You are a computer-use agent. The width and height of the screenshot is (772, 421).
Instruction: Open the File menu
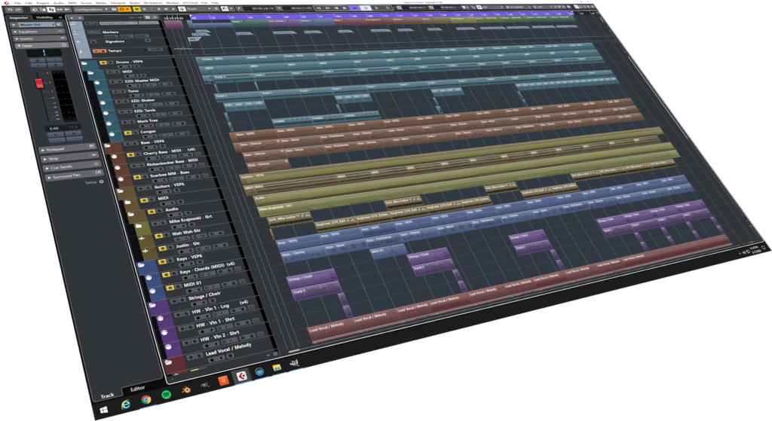pos(17,3)
